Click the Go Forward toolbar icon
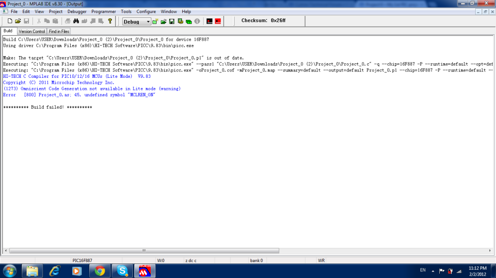The width and height of the screenshot is (496, 278). pos(101,21)
